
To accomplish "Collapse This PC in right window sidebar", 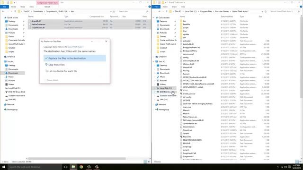I will coord(153,62).
